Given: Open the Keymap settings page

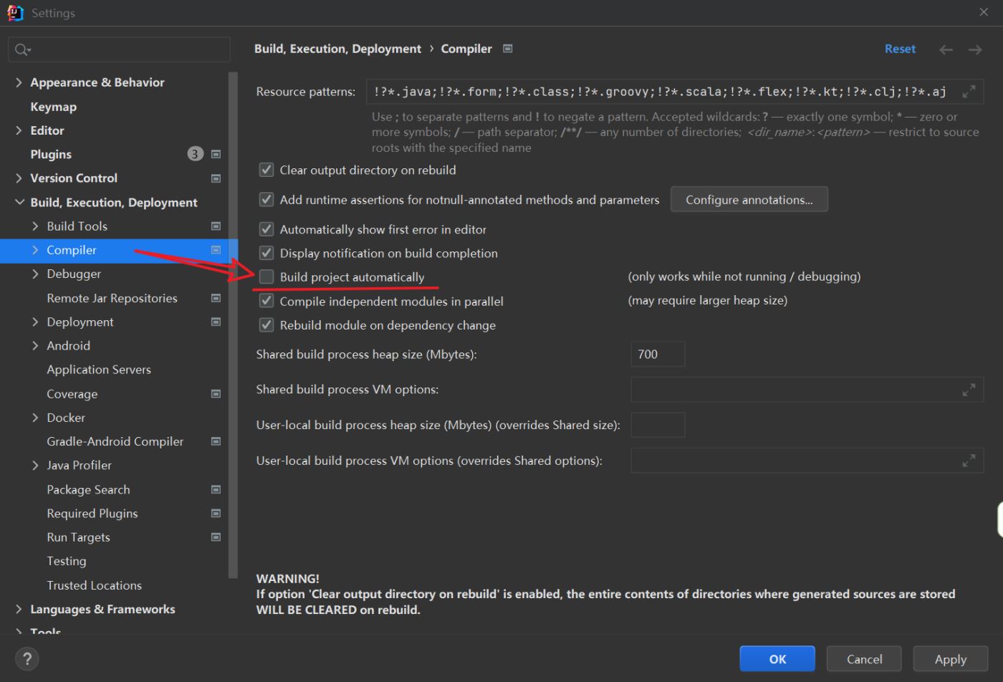Looking at the screenshot, I should click(x=53, y=107).
